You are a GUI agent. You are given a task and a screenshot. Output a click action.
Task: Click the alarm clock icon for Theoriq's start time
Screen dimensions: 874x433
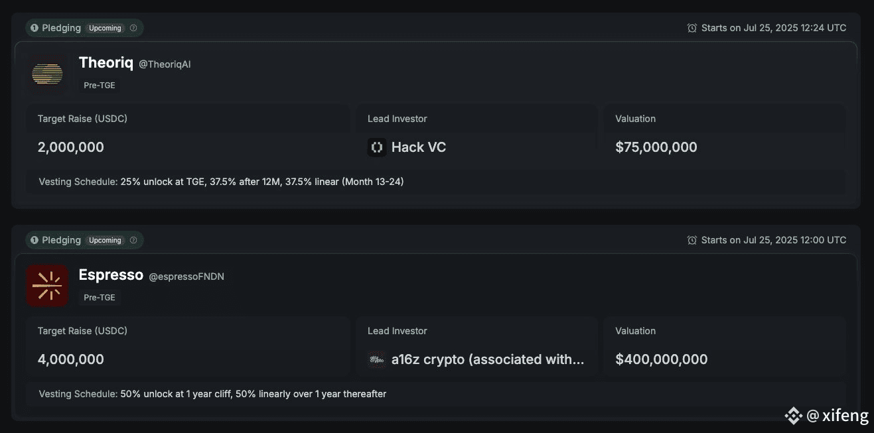click(692, 28)
